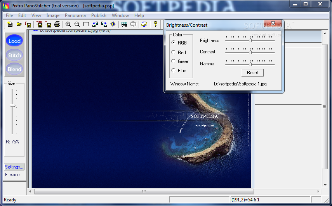This screenshot has width=332, height=206.
Task: Click the vertical Size slider handle
Action: [13, 106]
